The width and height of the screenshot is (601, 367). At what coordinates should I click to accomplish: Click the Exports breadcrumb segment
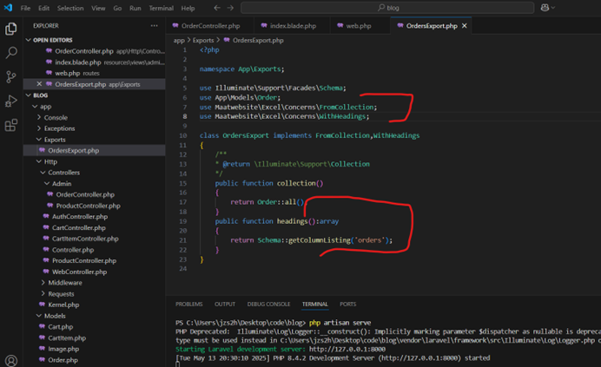coord(202,40)
